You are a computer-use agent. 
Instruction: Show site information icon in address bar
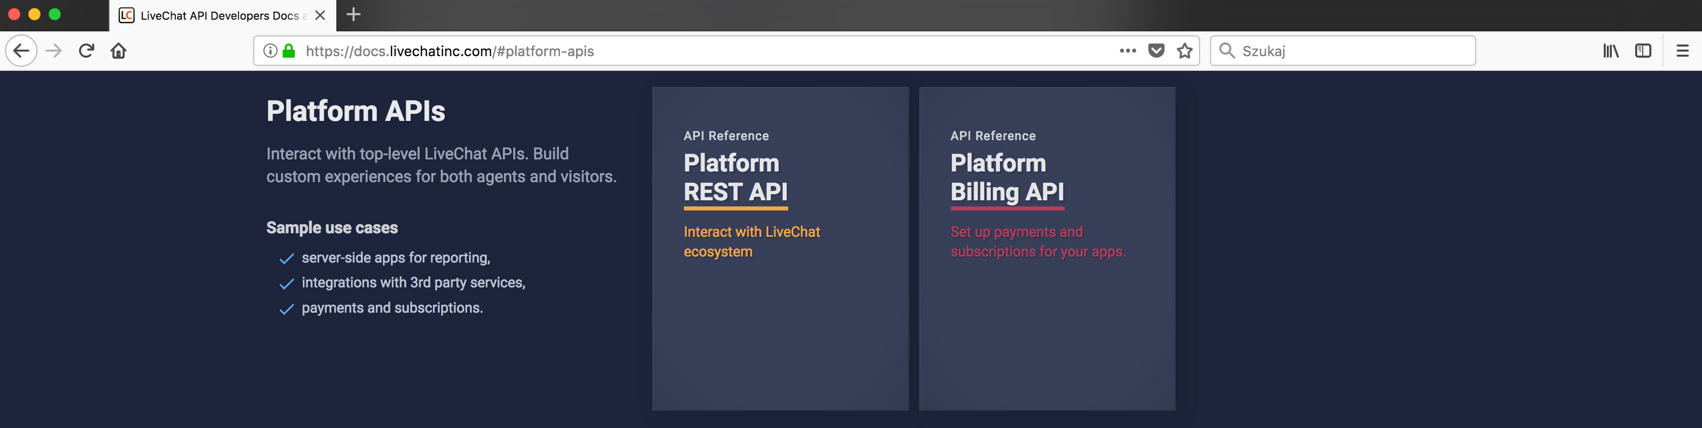click(270, 51)
